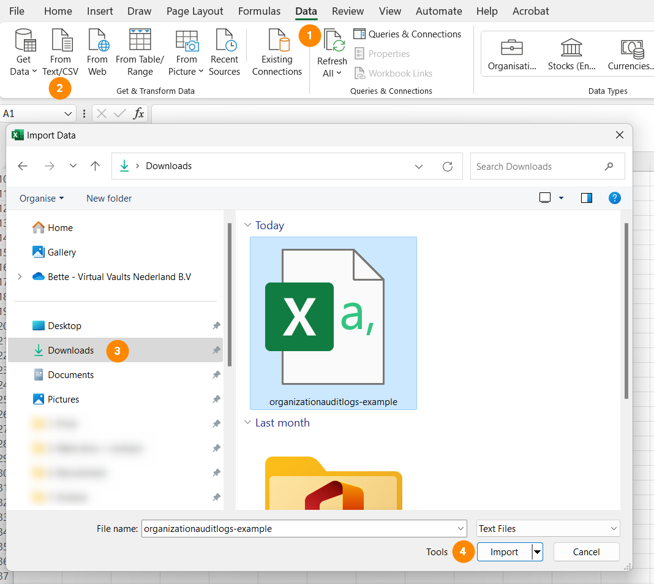Toggle the preview pane button
Image resolution: width=654 pixels, height=584 pixels.
586,198
